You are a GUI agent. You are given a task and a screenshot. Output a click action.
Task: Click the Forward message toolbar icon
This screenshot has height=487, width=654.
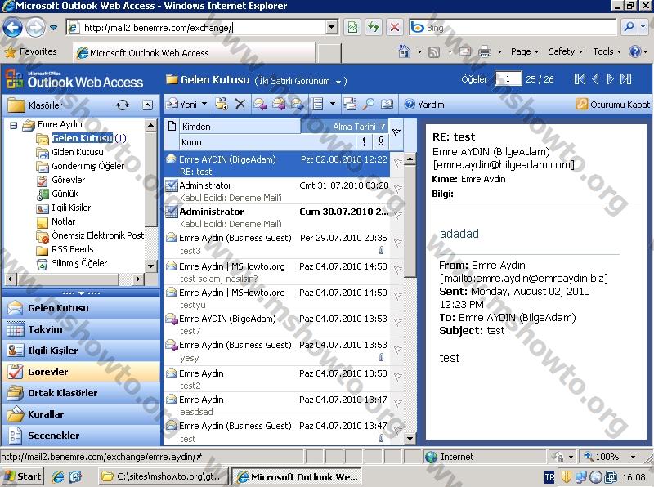tap(297, 105)
